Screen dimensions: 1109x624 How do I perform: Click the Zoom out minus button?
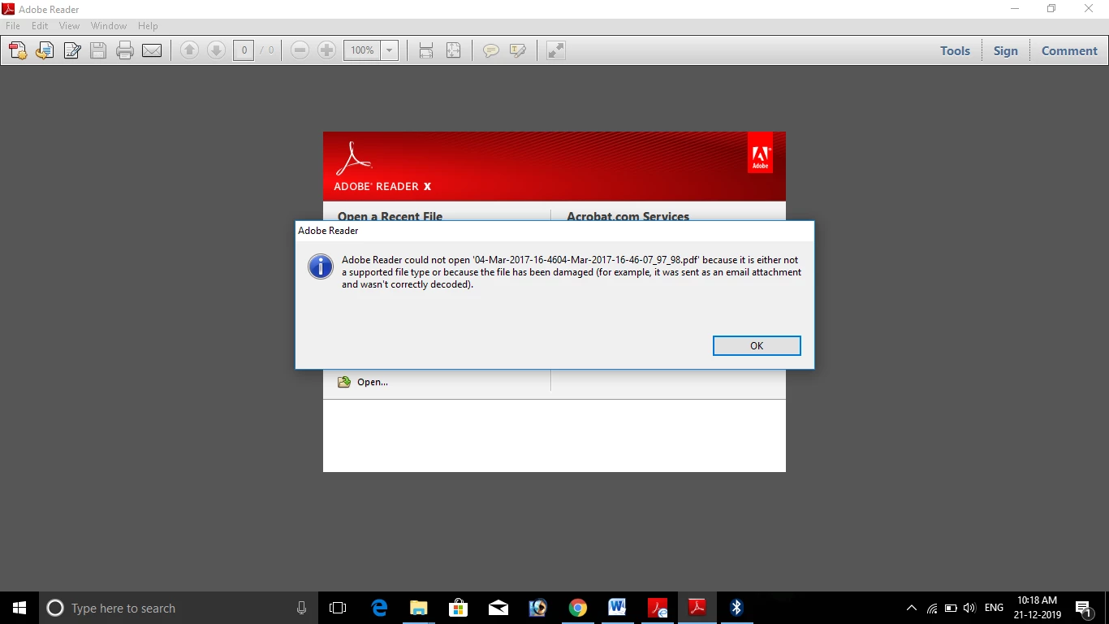point(300,50)
